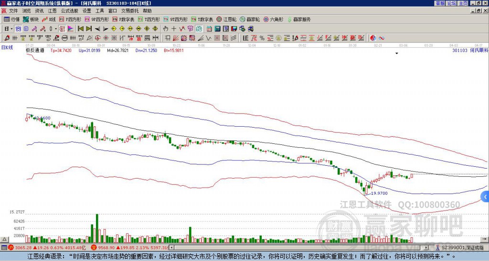Open the P数字表 number table

pyautogui.click(x=124, y=19)
